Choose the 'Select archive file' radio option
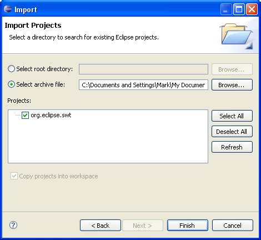Viewport: 261px width, 240px height. [11, 84]
